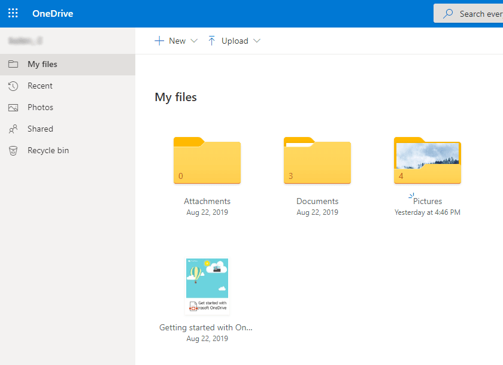The width and height of the screenshot is (503, 365).
Task: Open the Attachments folder
Action: point(207,161)
